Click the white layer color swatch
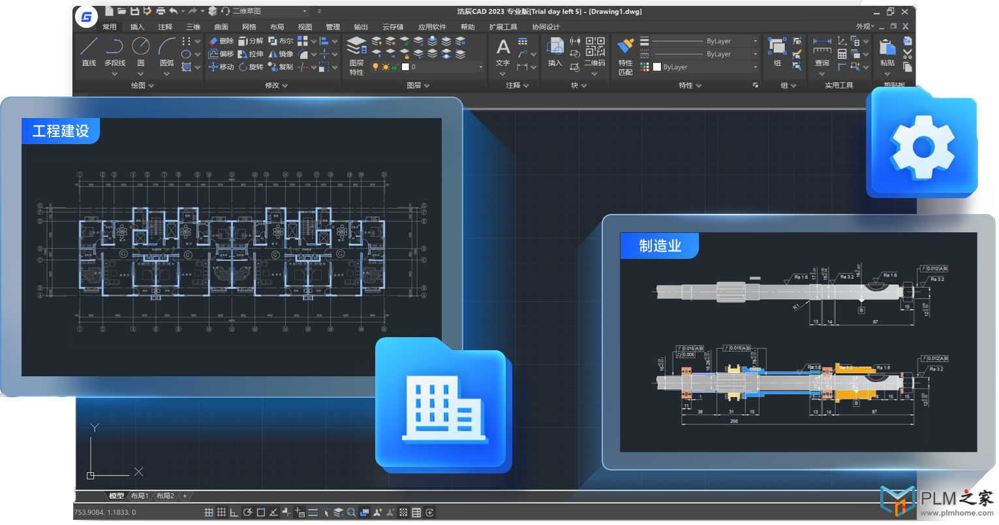This screenshot has width=999, height=525. coord(405,67)
